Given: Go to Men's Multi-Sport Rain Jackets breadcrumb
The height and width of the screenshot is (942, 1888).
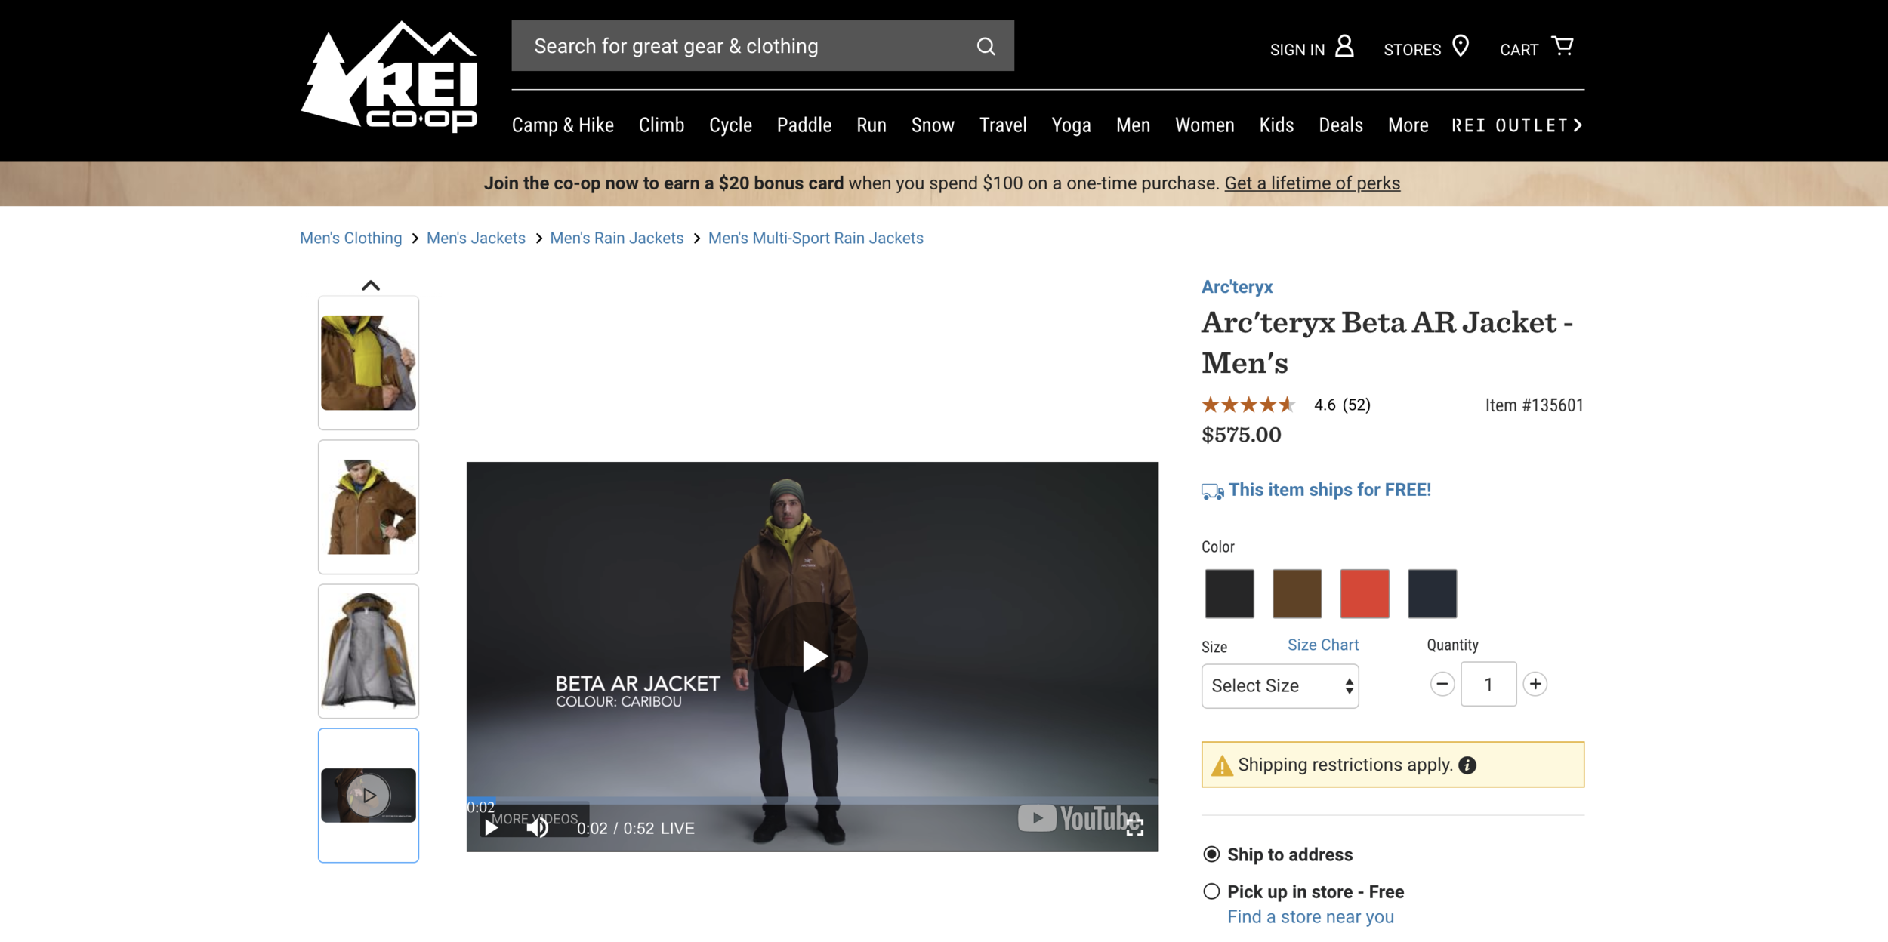Looking at the screenshot, I should click(816, 239).
